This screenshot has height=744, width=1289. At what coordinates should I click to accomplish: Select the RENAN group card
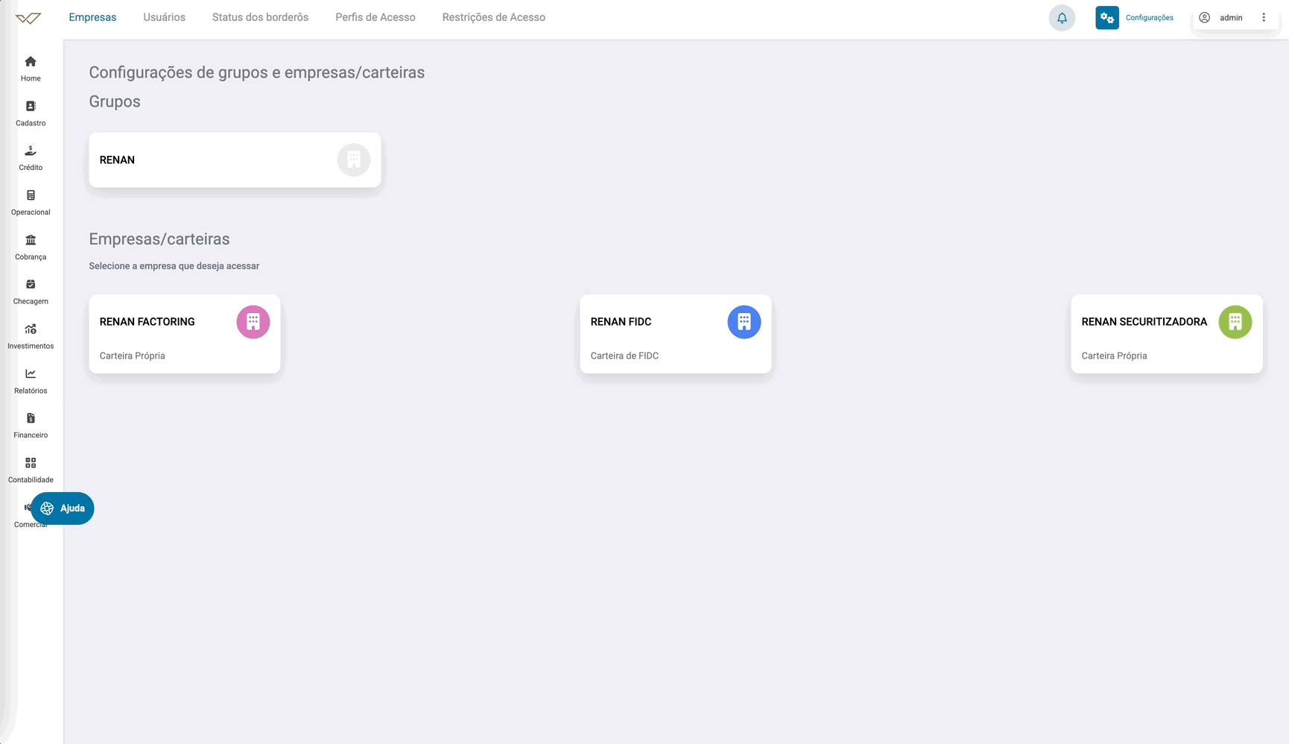[x=235, y=160]
